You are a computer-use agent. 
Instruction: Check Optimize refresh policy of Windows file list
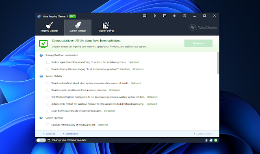click(48, 125)
